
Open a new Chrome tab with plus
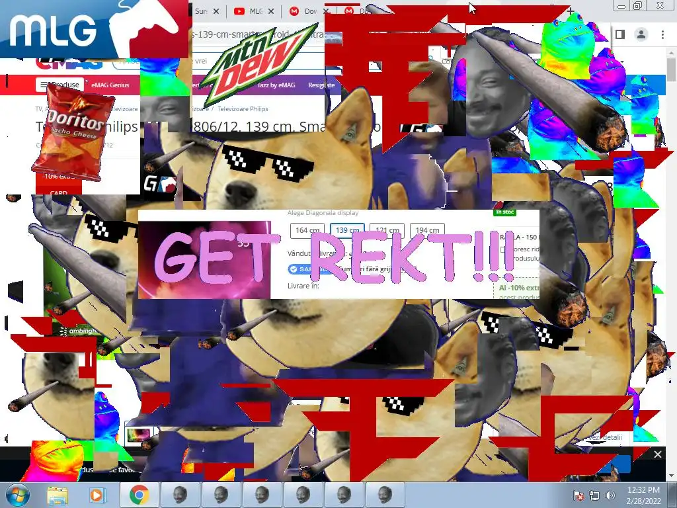click(x=570, y=12)
